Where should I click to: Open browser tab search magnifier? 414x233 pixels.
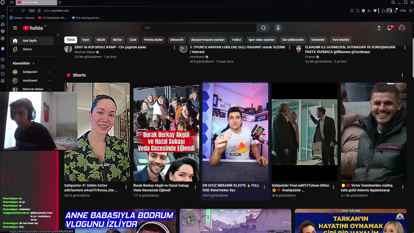[393, 2]
